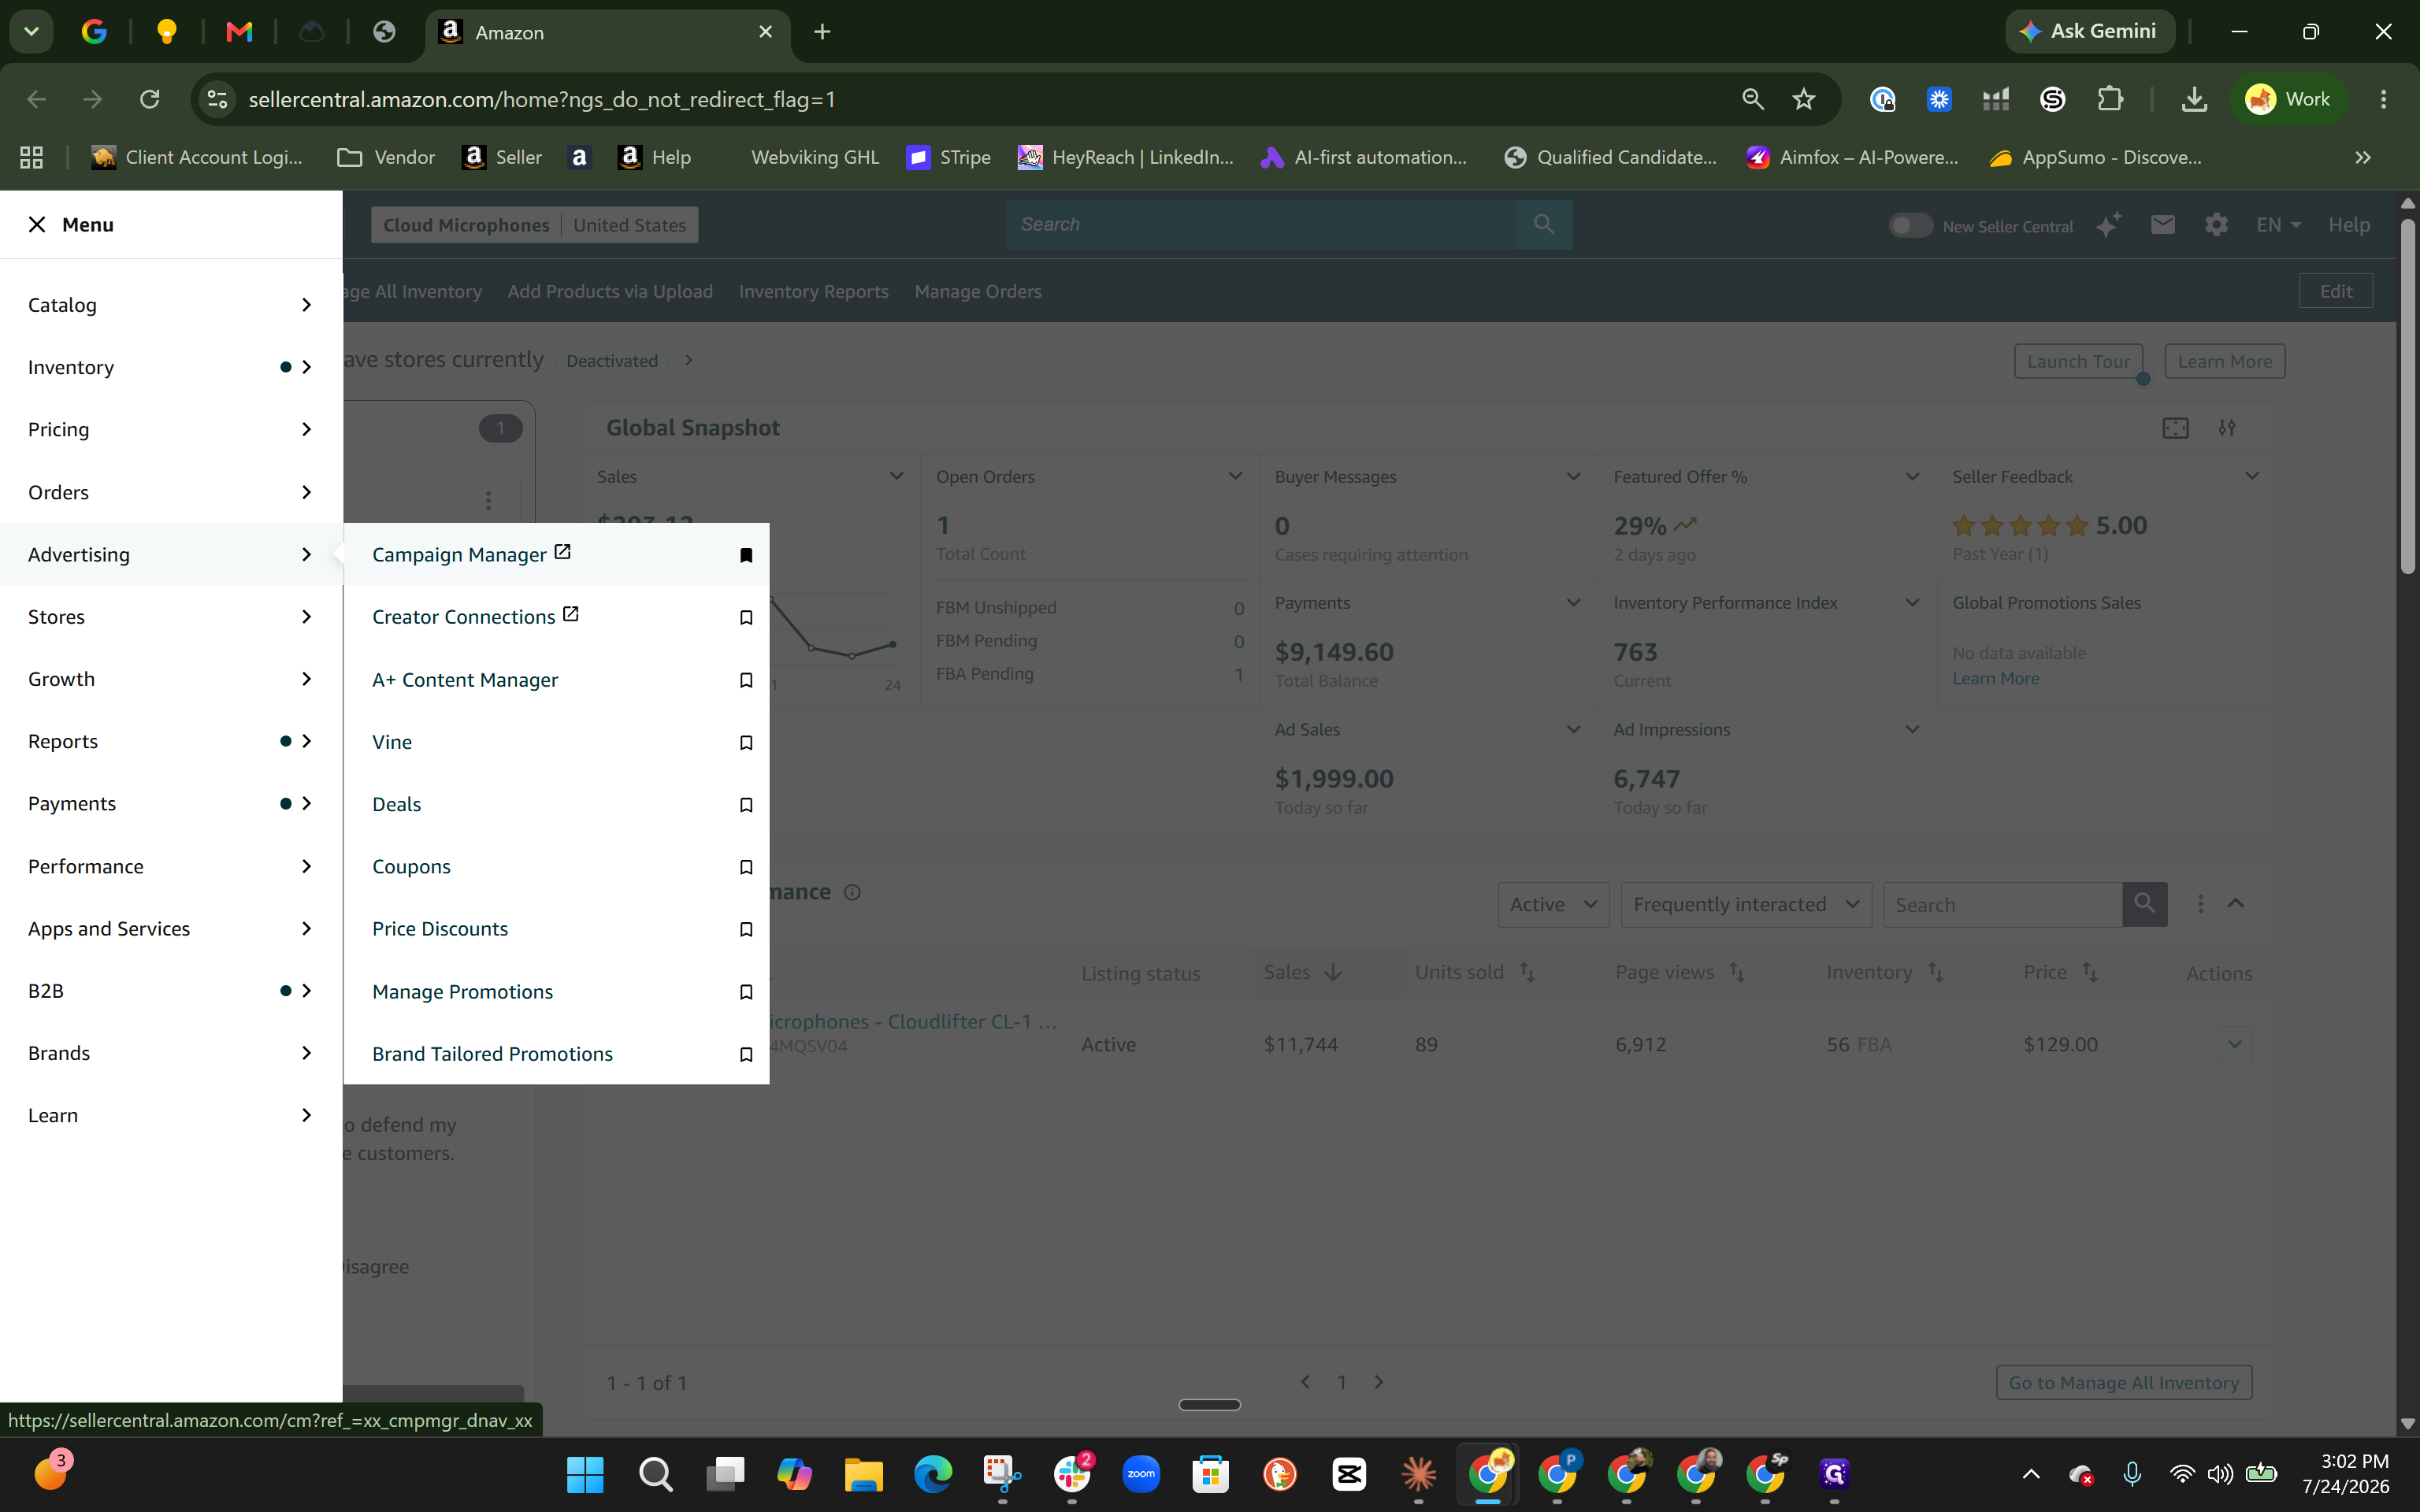Viewport: 2420px width, 1512px height.
Task: Open Brand Tailored Promotions entry
Action: click(x=492, y=1054)
